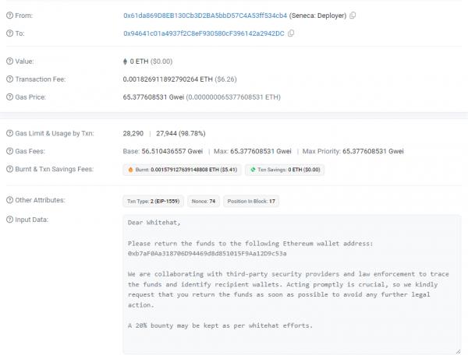
Task: Show help for Transaction Fee
Action: [x=9, y=79]
